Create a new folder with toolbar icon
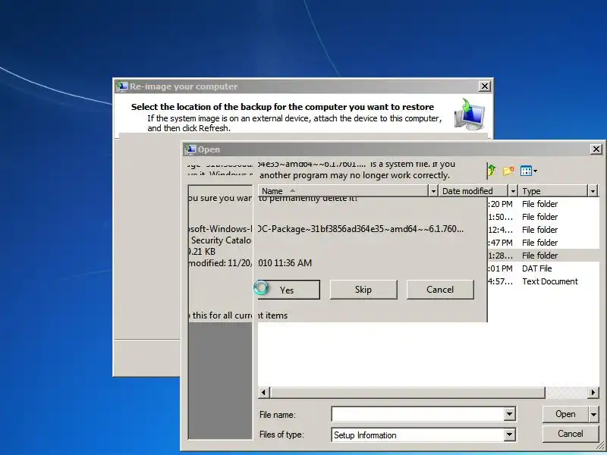 [508, 171]
